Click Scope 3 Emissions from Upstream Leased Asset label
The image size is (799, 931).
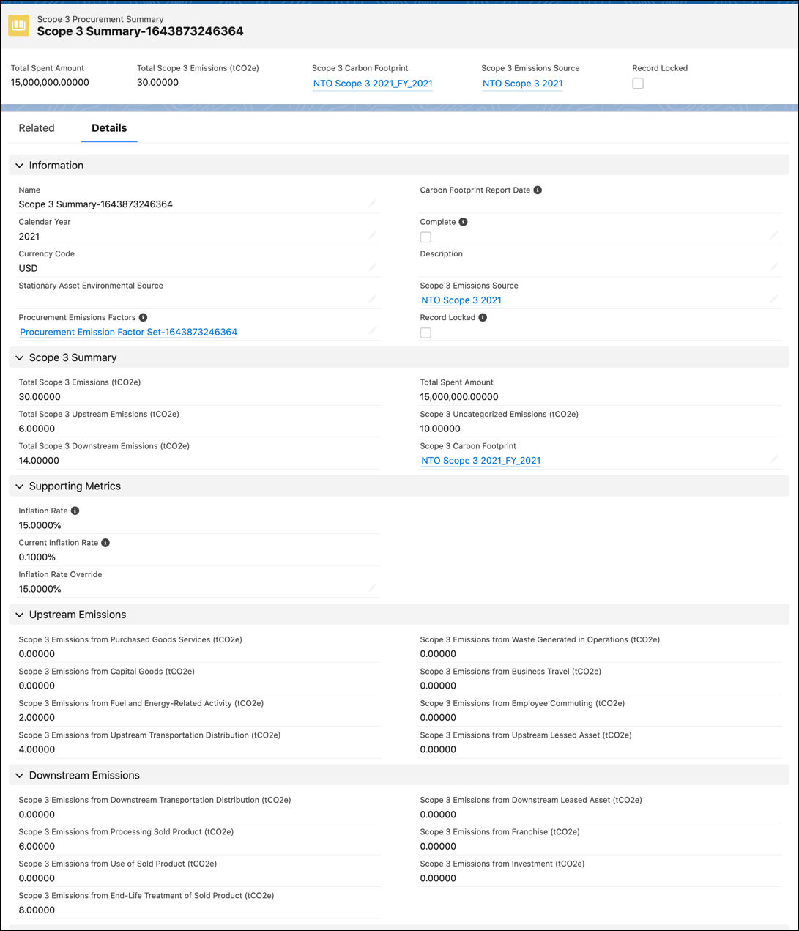pos(526,735)
